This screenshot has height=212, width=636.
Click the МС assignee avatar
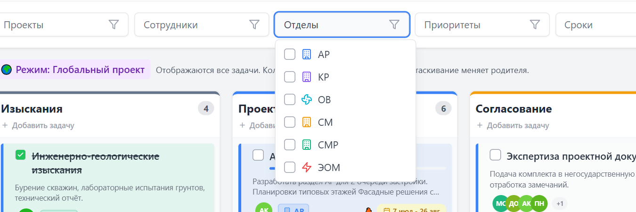500,203
